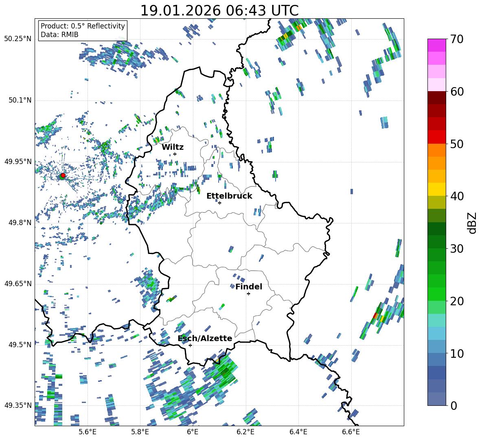Click the Esch/Alzette station cross marker
The image size is (482, 440).
190,345
